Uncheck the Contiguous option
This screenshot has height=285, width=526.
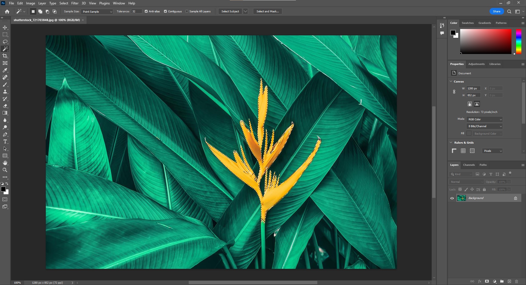click(x=165, y=12)
